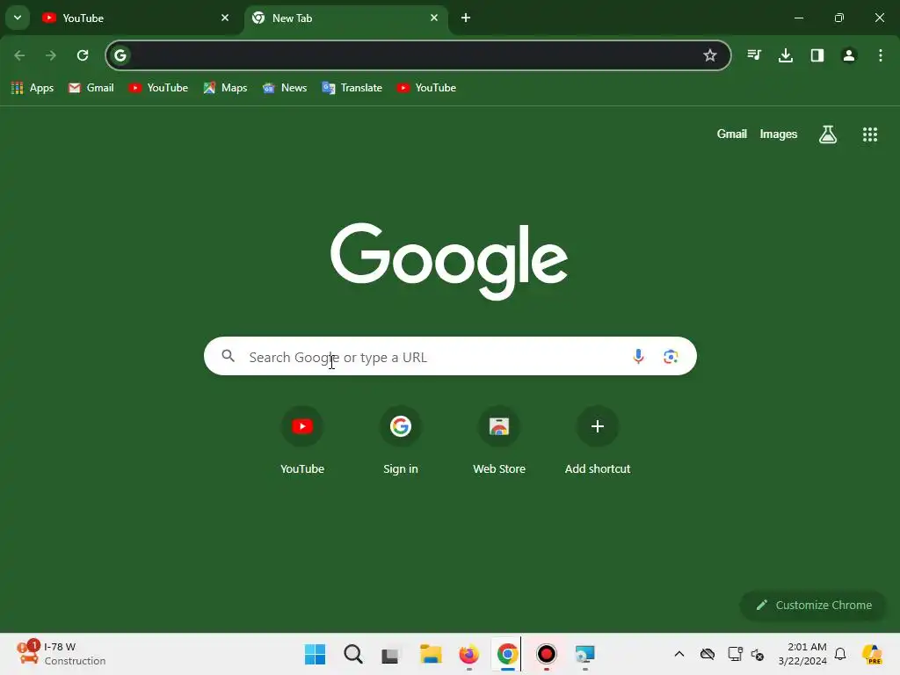The image size is (900, 675).
Task: Toggle the side panel icon
Action: point(817,55)
